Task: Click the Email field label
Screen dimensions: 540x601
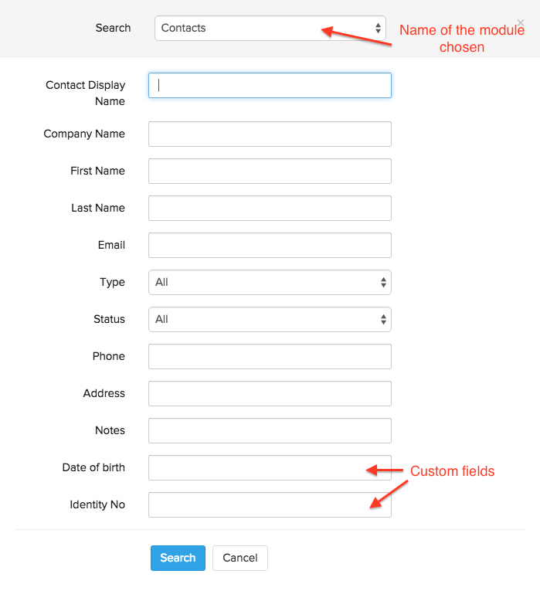Action: [x=111, y=245]
